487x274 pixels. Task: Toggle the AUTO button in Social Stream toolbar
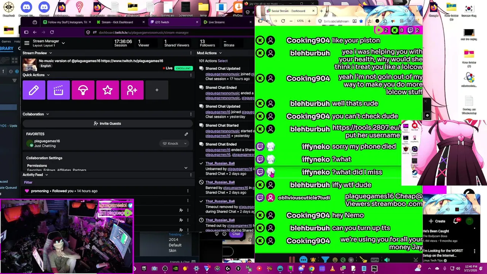(x=375, y=260)
